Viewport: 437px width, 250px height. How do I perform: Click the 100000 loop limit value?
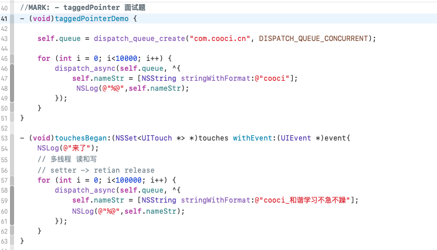coord(128,180)
